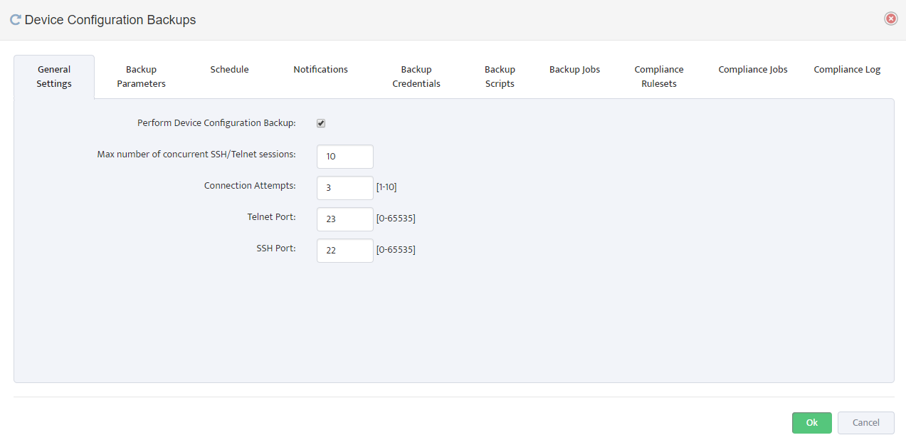Click the [1-10] range hint text
This screenshot has width=906, height=445.
coord(386,187)
